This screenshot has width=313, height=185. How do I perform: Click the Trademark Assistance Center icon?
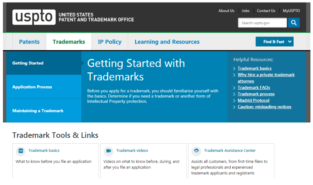(x=196, y=151)
